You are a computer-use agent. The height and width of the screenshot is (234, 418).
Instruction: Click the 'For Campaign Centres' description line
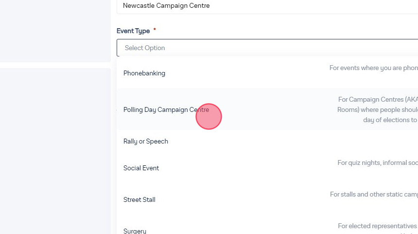[x=378, y=99]
